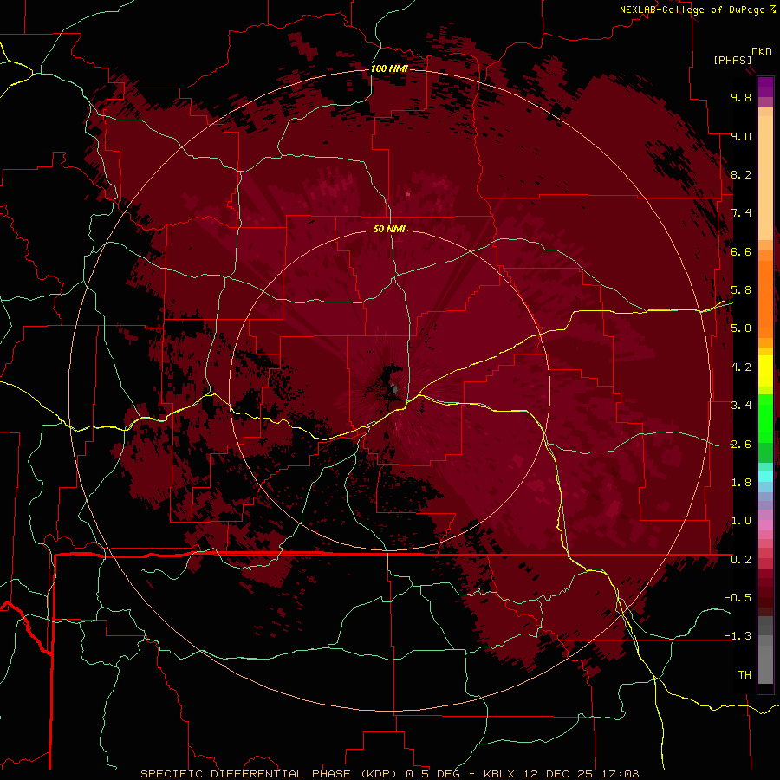
Task: Click the 3.4 value on color scale
Action: [x=741, y=406]
